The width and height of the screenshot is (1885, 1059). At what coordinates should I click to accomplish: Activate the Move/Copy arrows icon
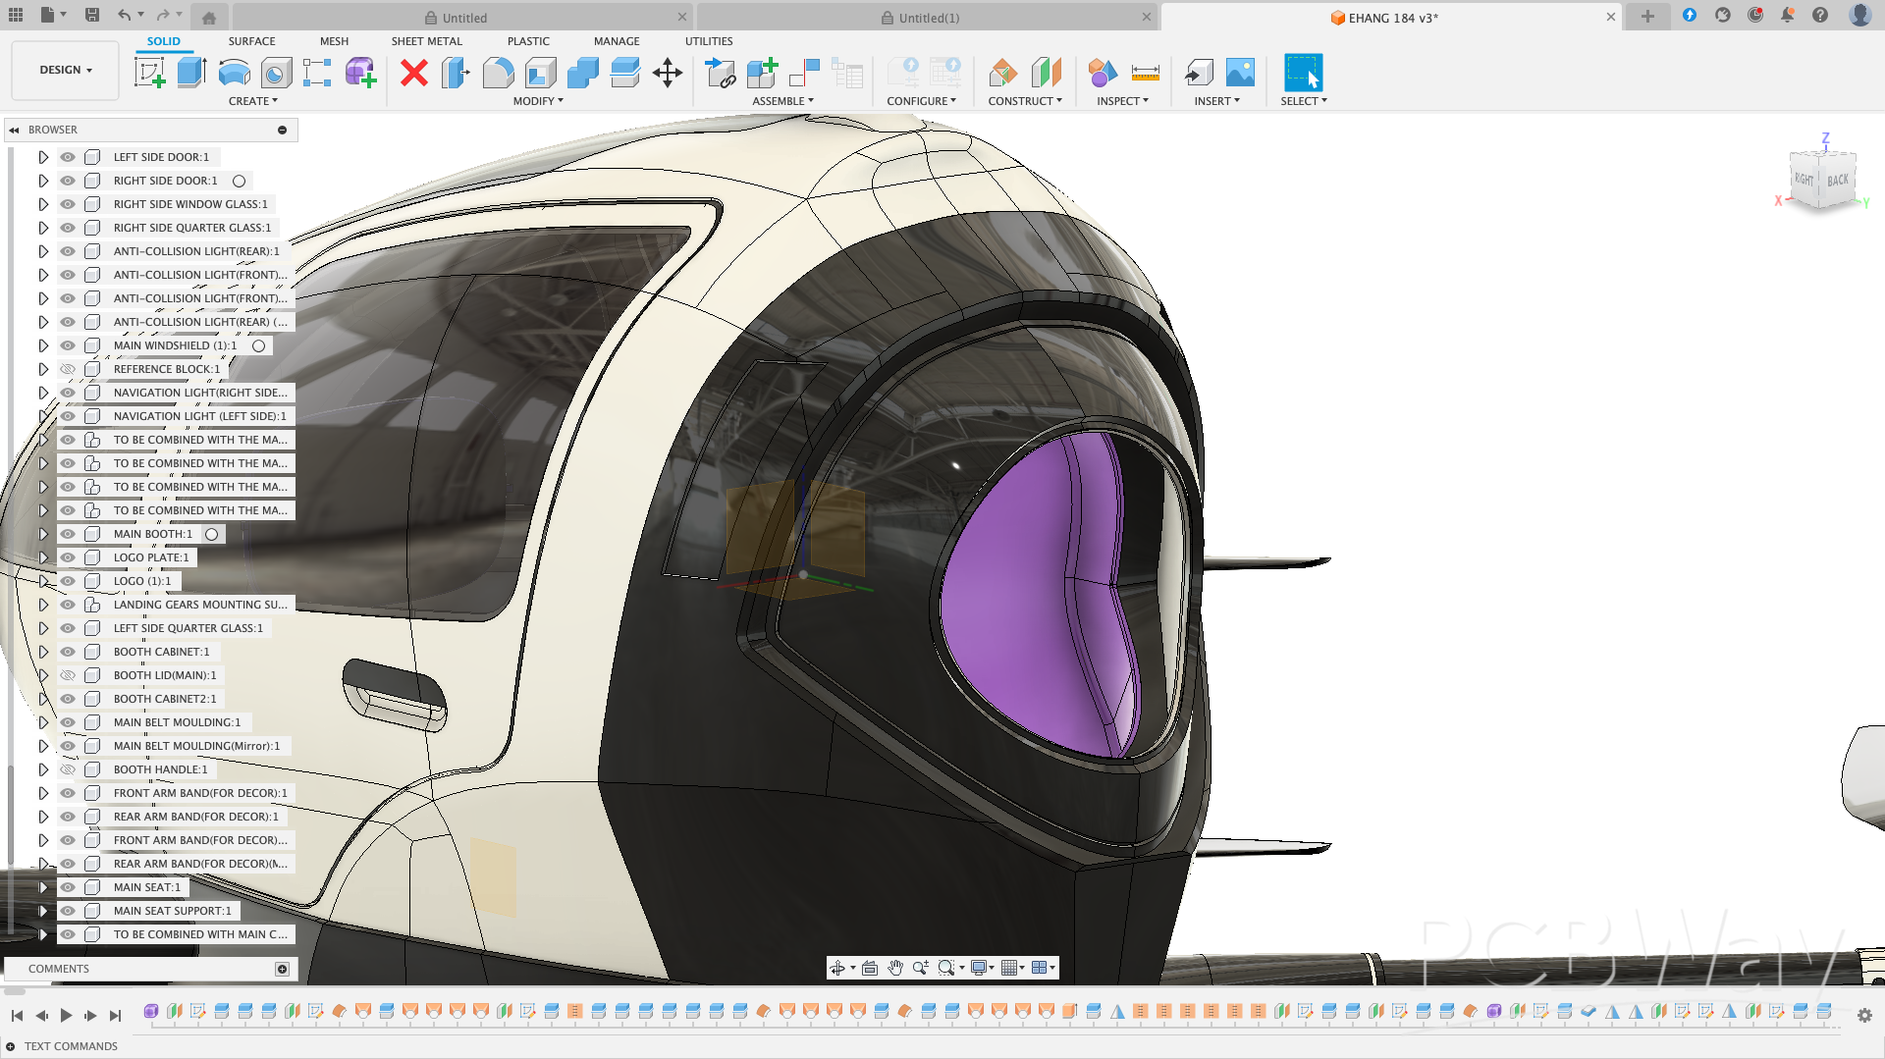coord(668,73)
